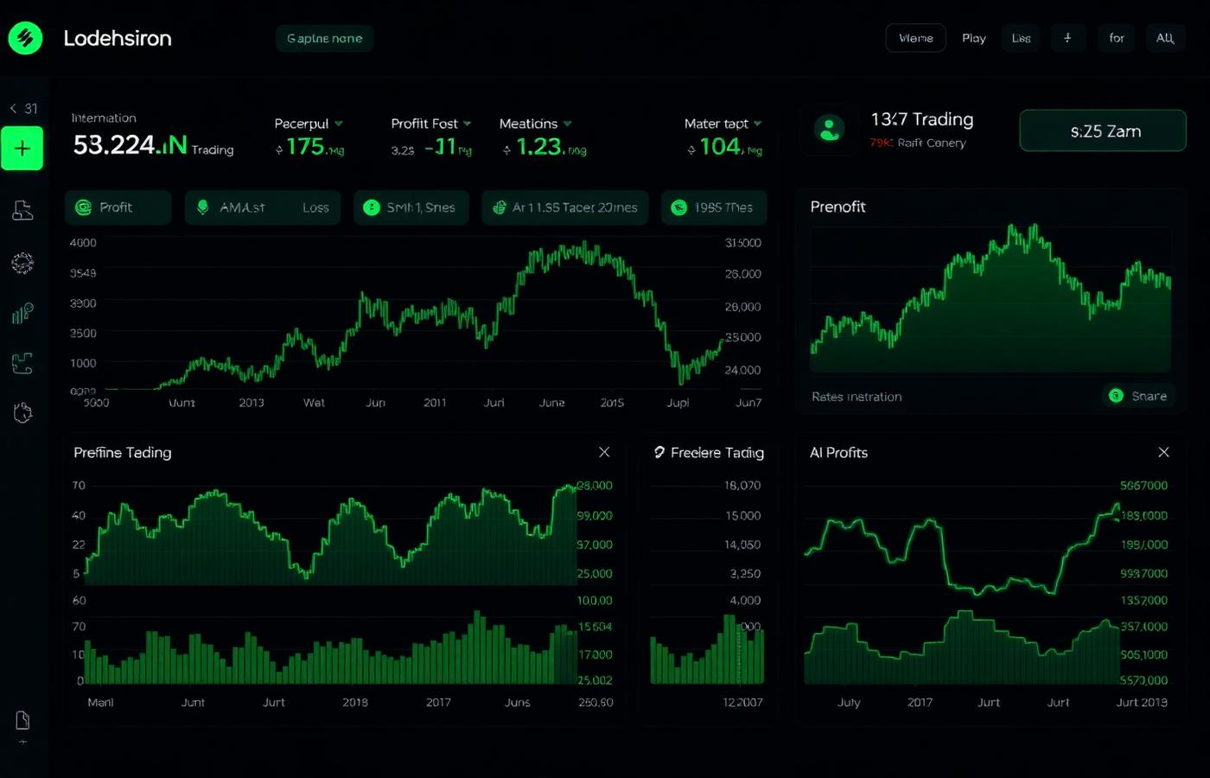Open the document icon at sidebar bottom

[x=22, y=720]
